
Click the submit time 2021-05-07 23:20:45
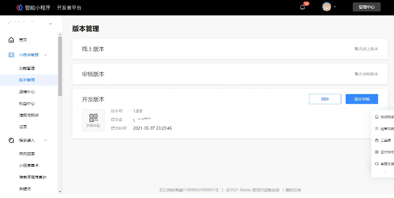click(x=153, y=128)
